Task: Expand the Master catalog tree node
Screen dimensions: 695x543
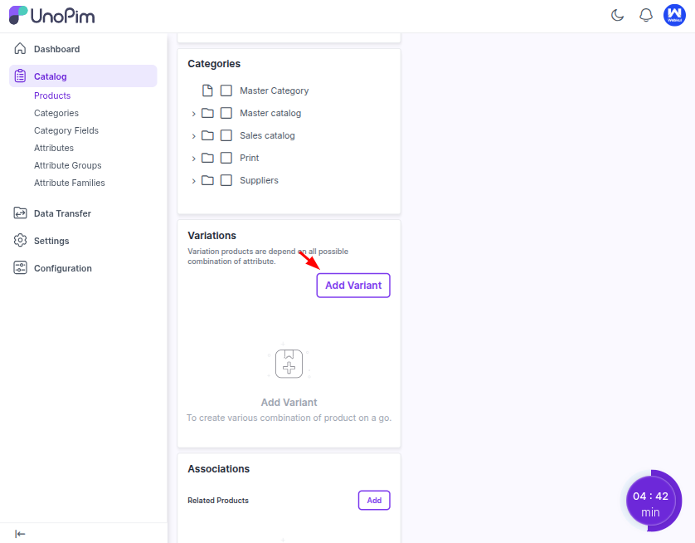Action: tap(193, 114)
